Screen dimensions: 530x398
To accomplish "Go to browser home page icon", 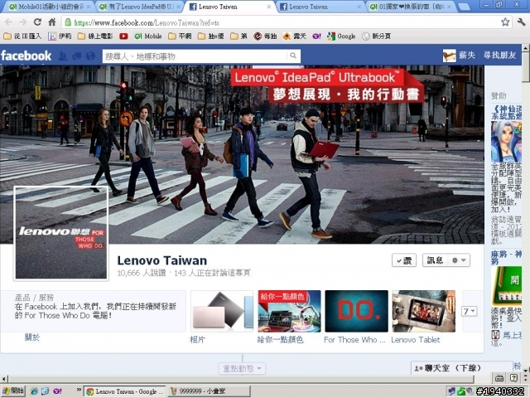I will pyautogui.click(x=51, y=22).
